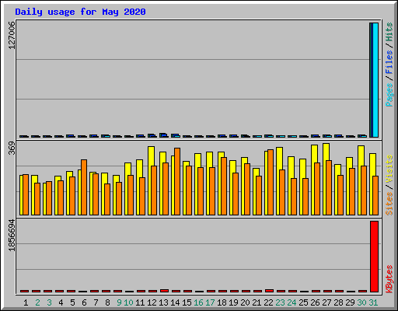The image size is (398, 311).
Task: Select day label 26 on the x-axis
Action: click(x=315, y=302)
